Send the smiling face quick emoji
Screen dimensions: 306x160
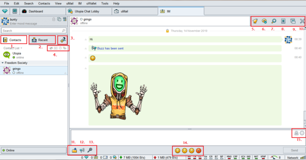coord(177,151)
